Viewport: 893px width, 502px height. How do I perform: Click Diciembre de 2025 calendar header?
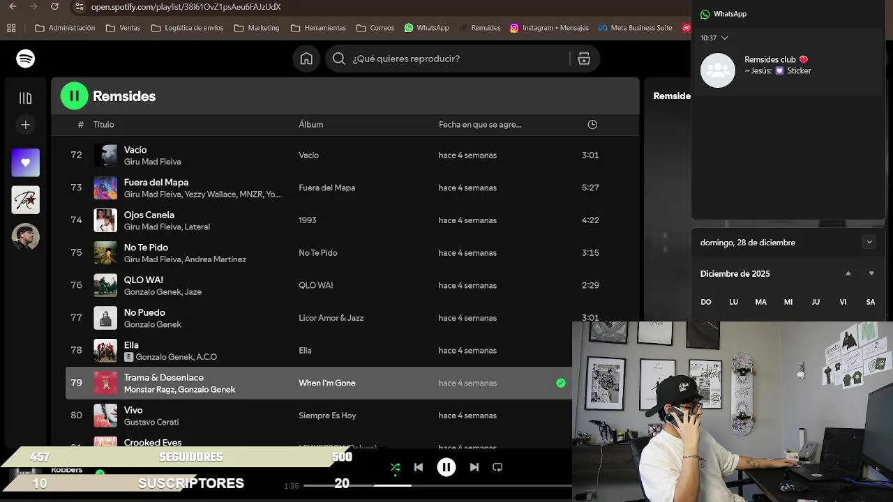tap(735, 274)
